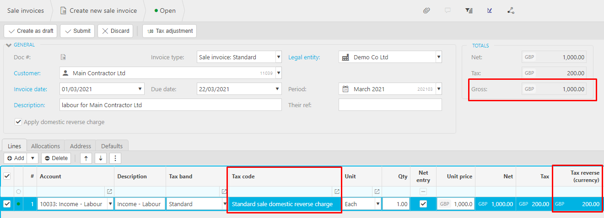Toggle Apply domestic reverse charge checkbox
This screenshot has width=604, height=218.
click(x=18, y=122)
